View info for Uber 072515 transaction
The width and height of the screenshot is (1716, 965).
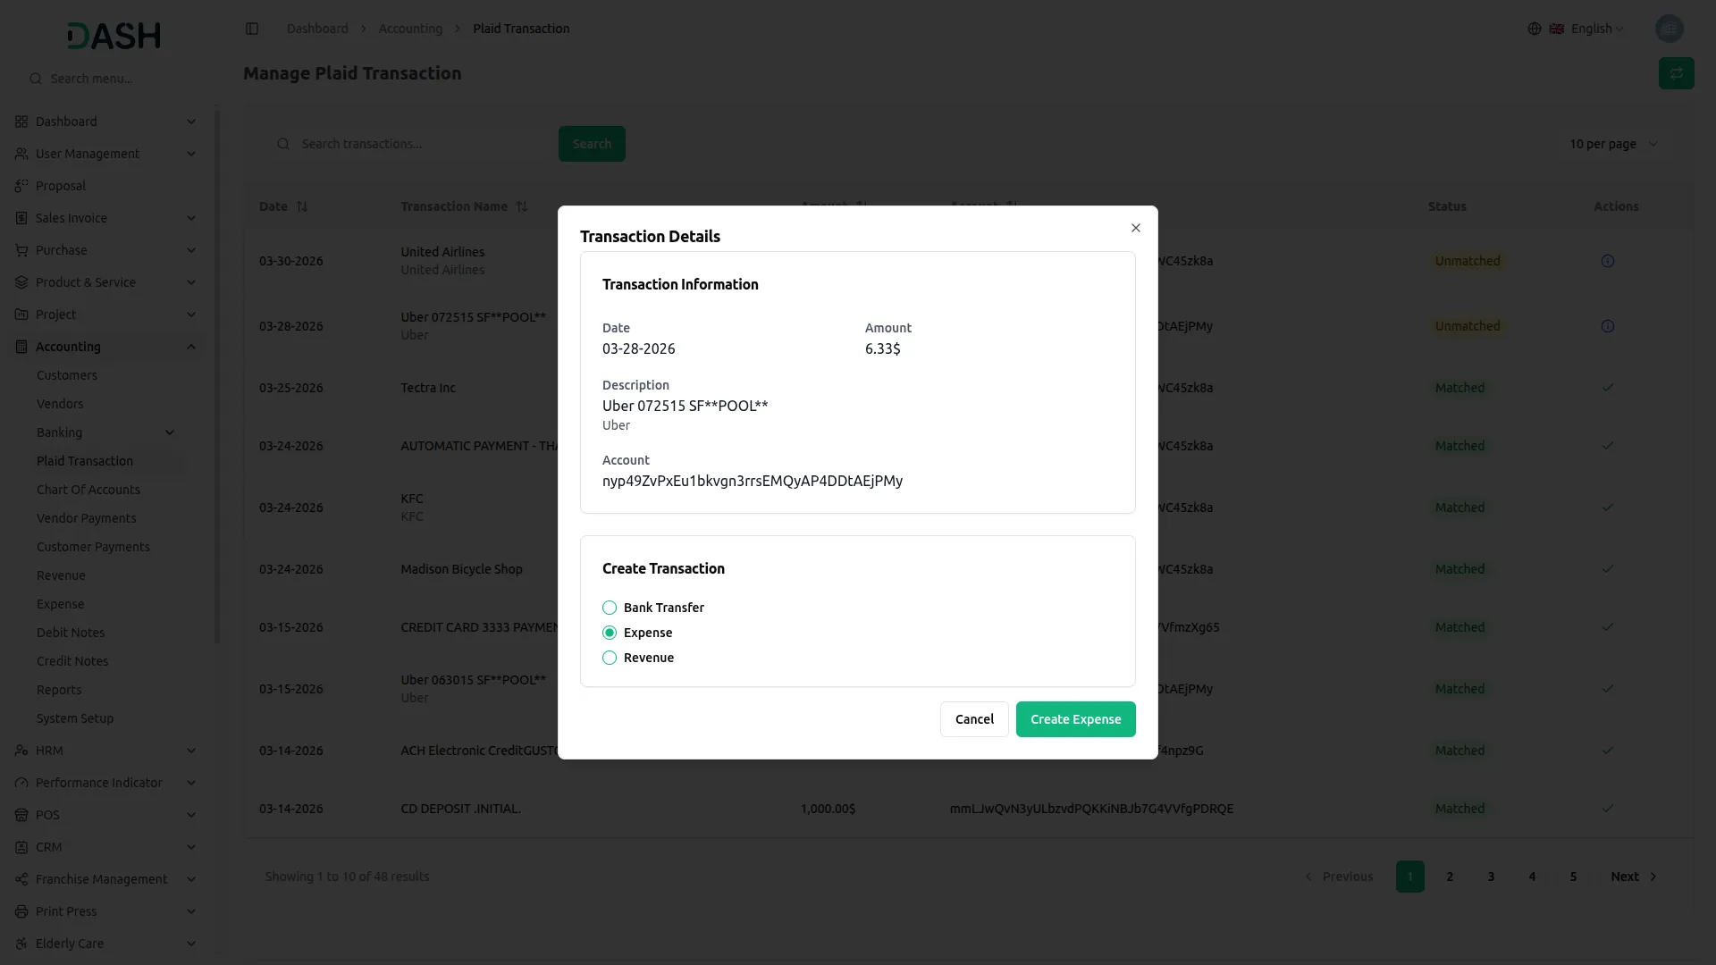tap(1607, 326)
